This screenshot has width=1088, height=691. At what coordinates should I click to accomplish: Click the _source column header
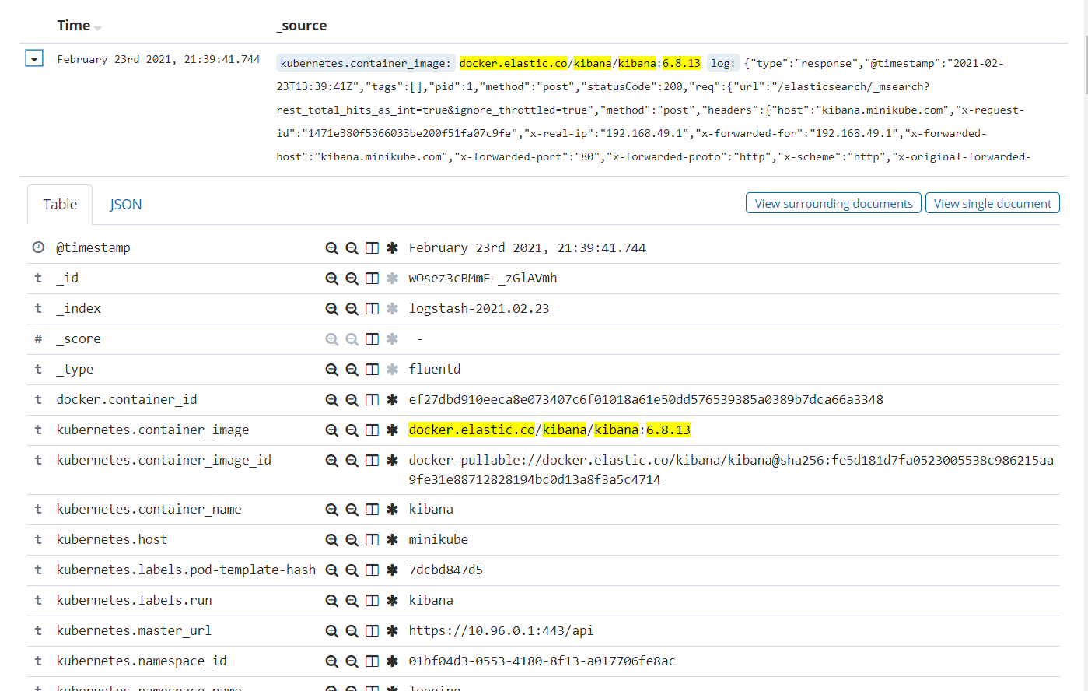302,26
